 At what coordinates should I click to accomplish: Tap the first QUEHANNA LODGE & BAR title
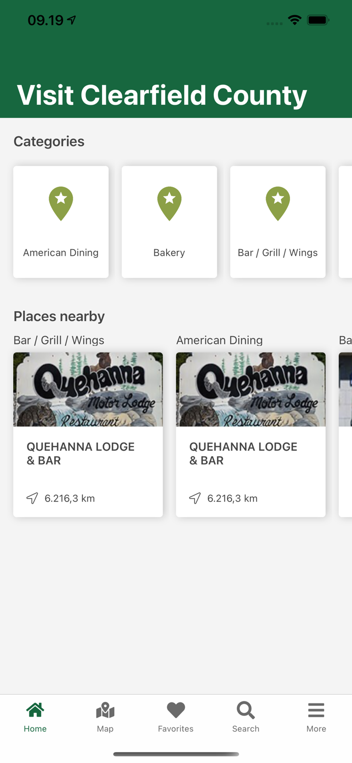coord(80,453)
